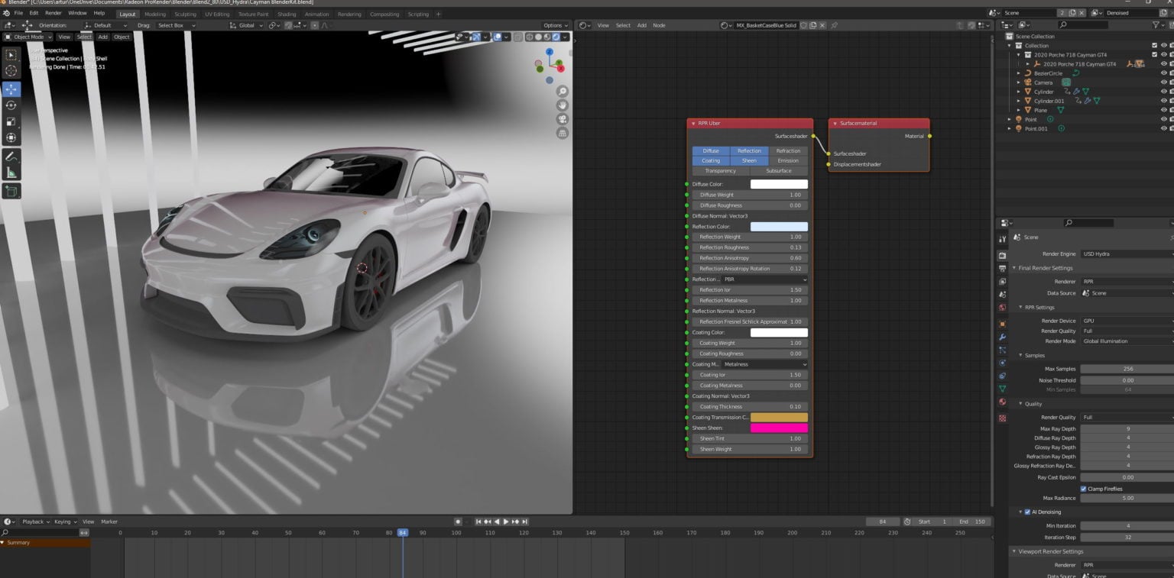Click the pink Sheen color swatch
The image size is (1174, 578).
pos(778,428)
